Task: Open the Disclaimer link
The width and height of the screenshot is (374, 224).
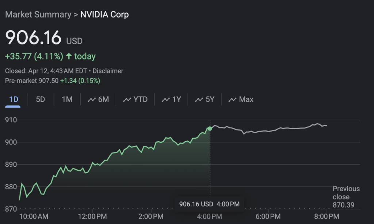Action: tap(108, 71)
